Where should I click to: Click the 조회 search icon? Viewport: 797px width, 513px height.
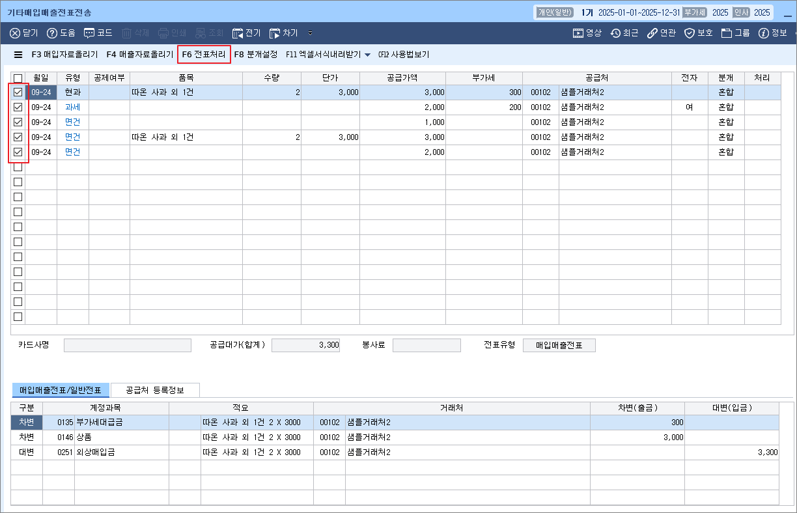tap(201, 33)
